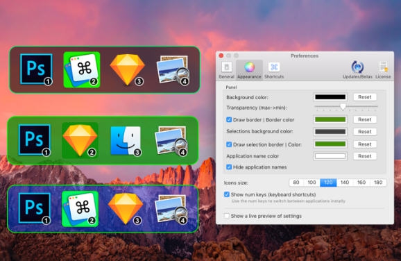Screen dimensions: 401x261
Task: Toggle the Draw selection border checkbox
Action: click(x=229, y=144)
